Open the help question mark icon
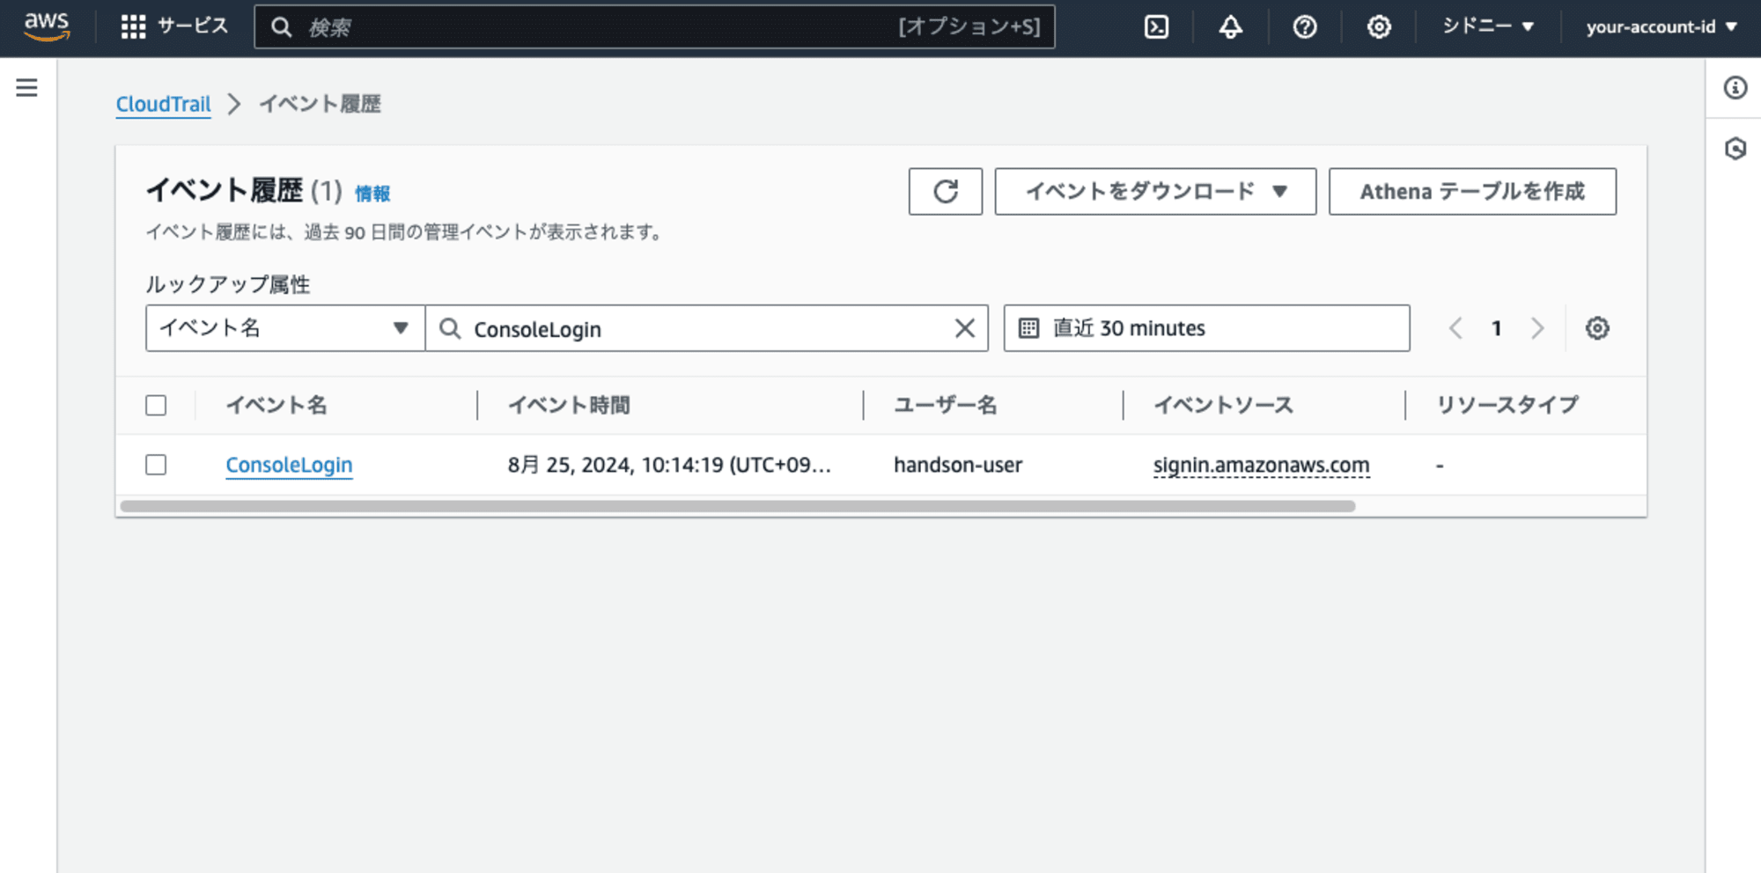The height and width of the screenshot is (873, 1761). pyautogui.click(x=1305, y=27)
